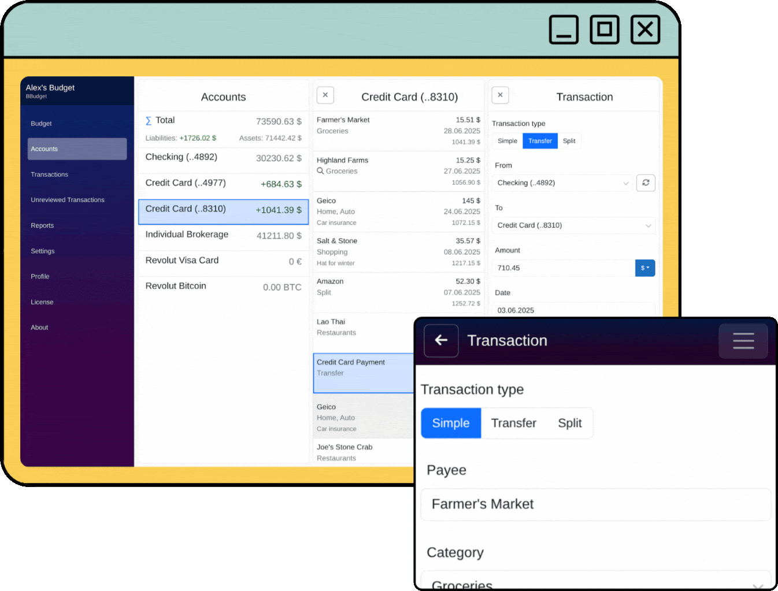
Task: Open the currency selector next to Amount
Action: pyautogui.click(x=644, y=267)
